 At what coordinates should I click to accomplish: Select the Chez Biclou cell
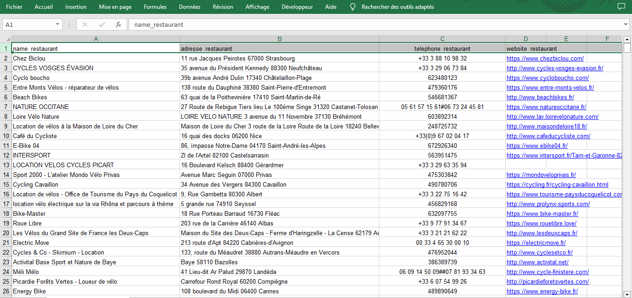pyautogui.click(x=96, y=59)
